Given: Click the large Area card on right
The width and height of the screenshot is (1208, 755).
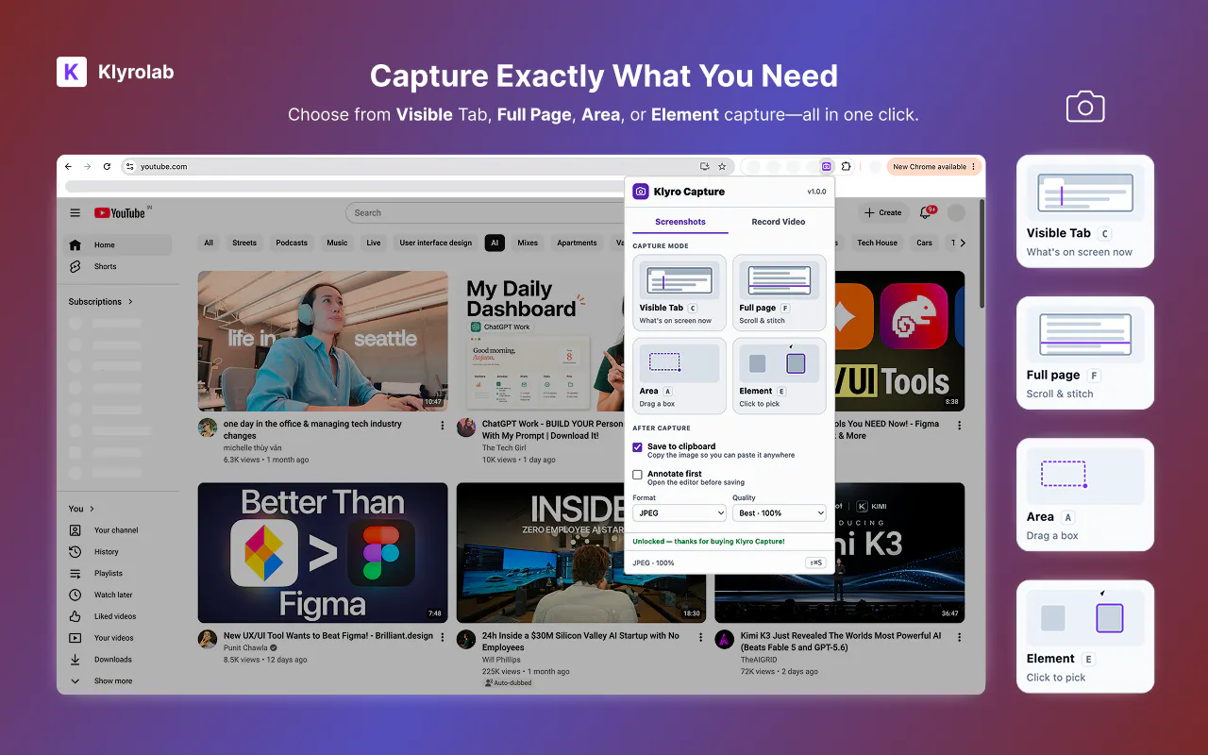Looking at the screenshot, I should [x=1085, y=495].
